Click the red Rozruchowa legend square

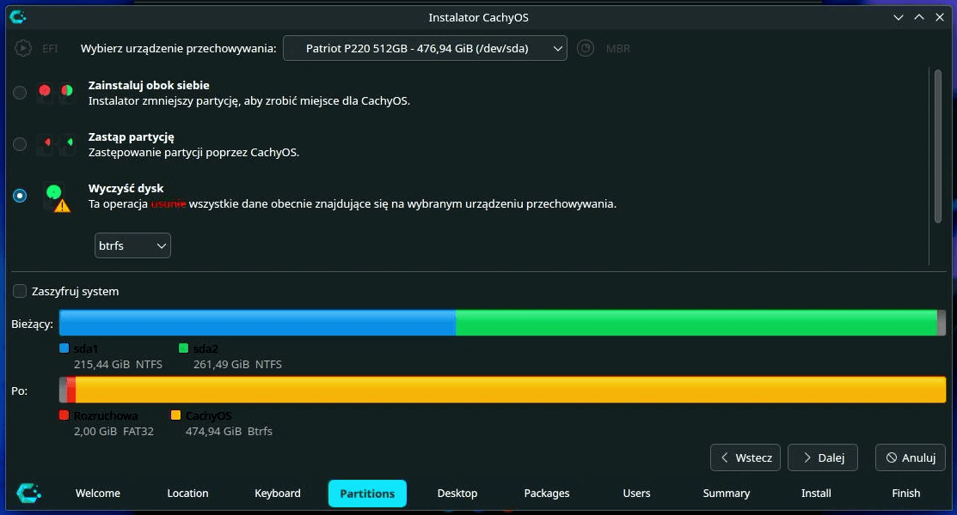click(x=64, y=415)
